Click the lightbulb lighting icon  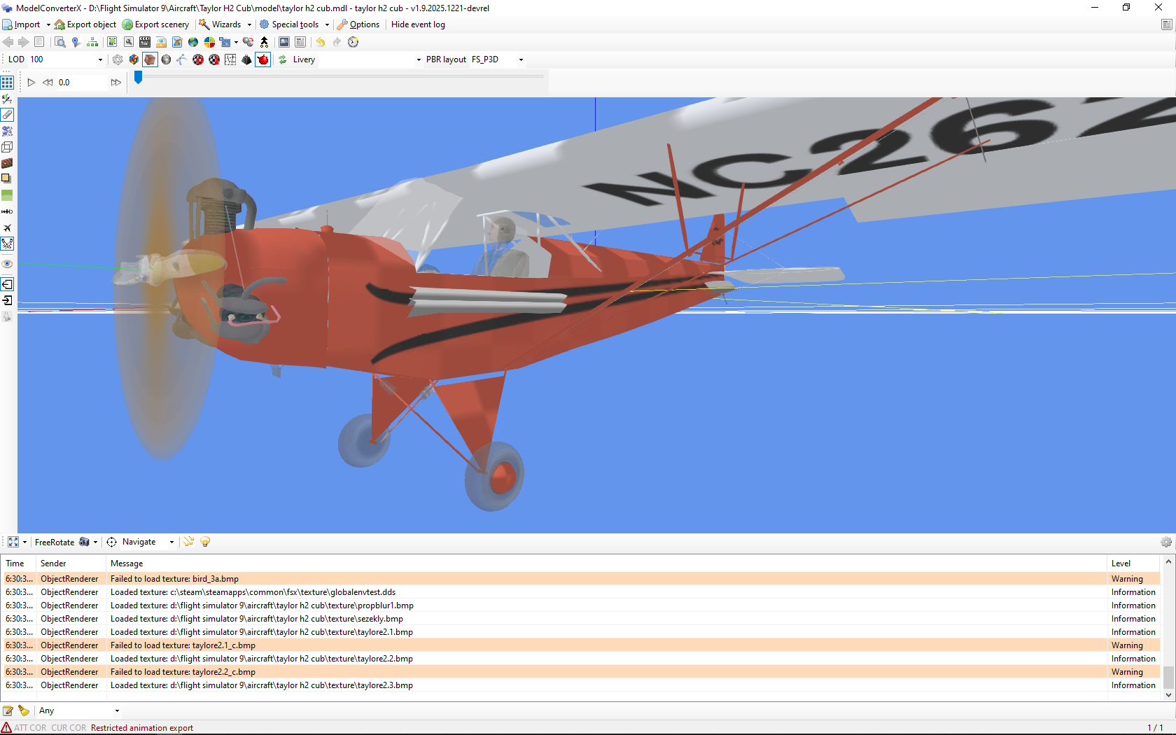click(205, 542)
